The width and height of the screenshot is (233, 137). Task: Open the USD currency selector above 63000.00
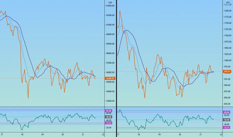[110, 2]
